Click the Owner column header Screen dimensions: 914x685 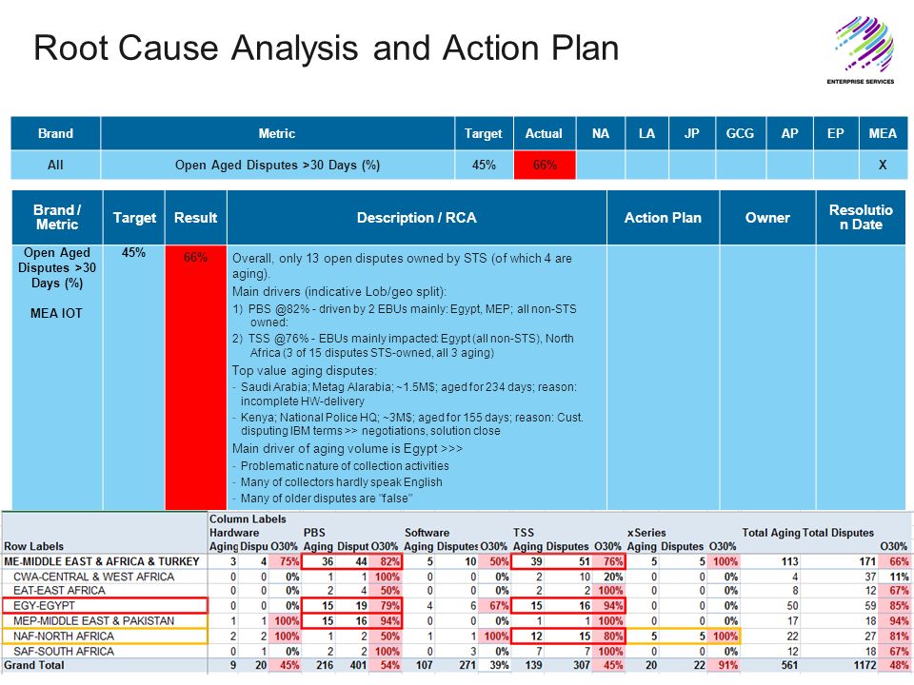click(x=767, y=217)
